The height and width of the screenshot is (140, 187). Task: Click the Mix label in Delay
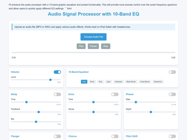(x=12, y=119)
